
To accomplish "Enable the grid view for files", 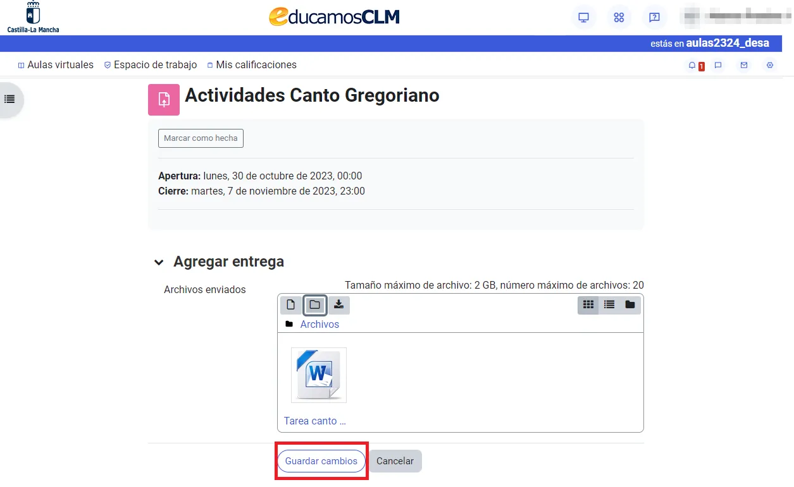I will point(588,304).
